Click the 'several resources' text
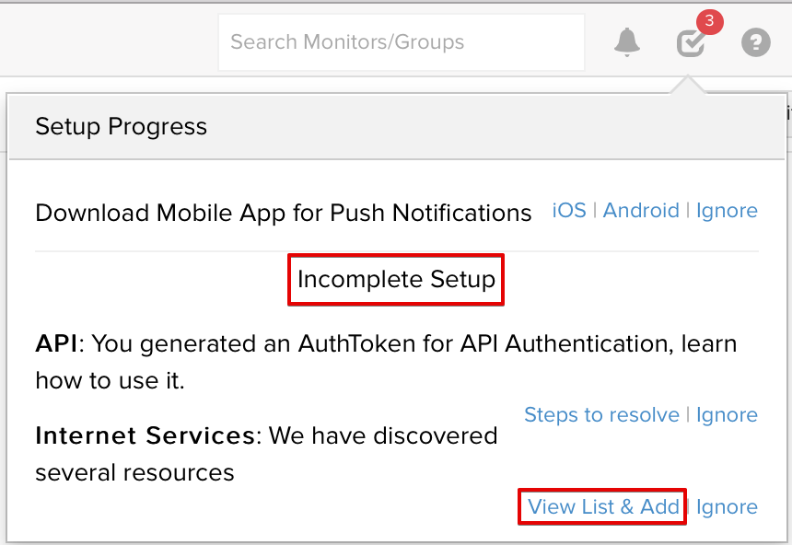 click(134, 473)
